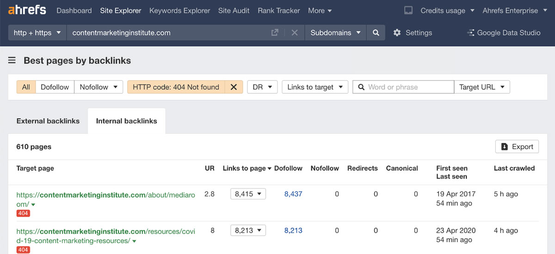The width and height of the screenshot is (555, 254).
Task: Click the 404 badge under covid-19 URL
Action: coord(23,250)
